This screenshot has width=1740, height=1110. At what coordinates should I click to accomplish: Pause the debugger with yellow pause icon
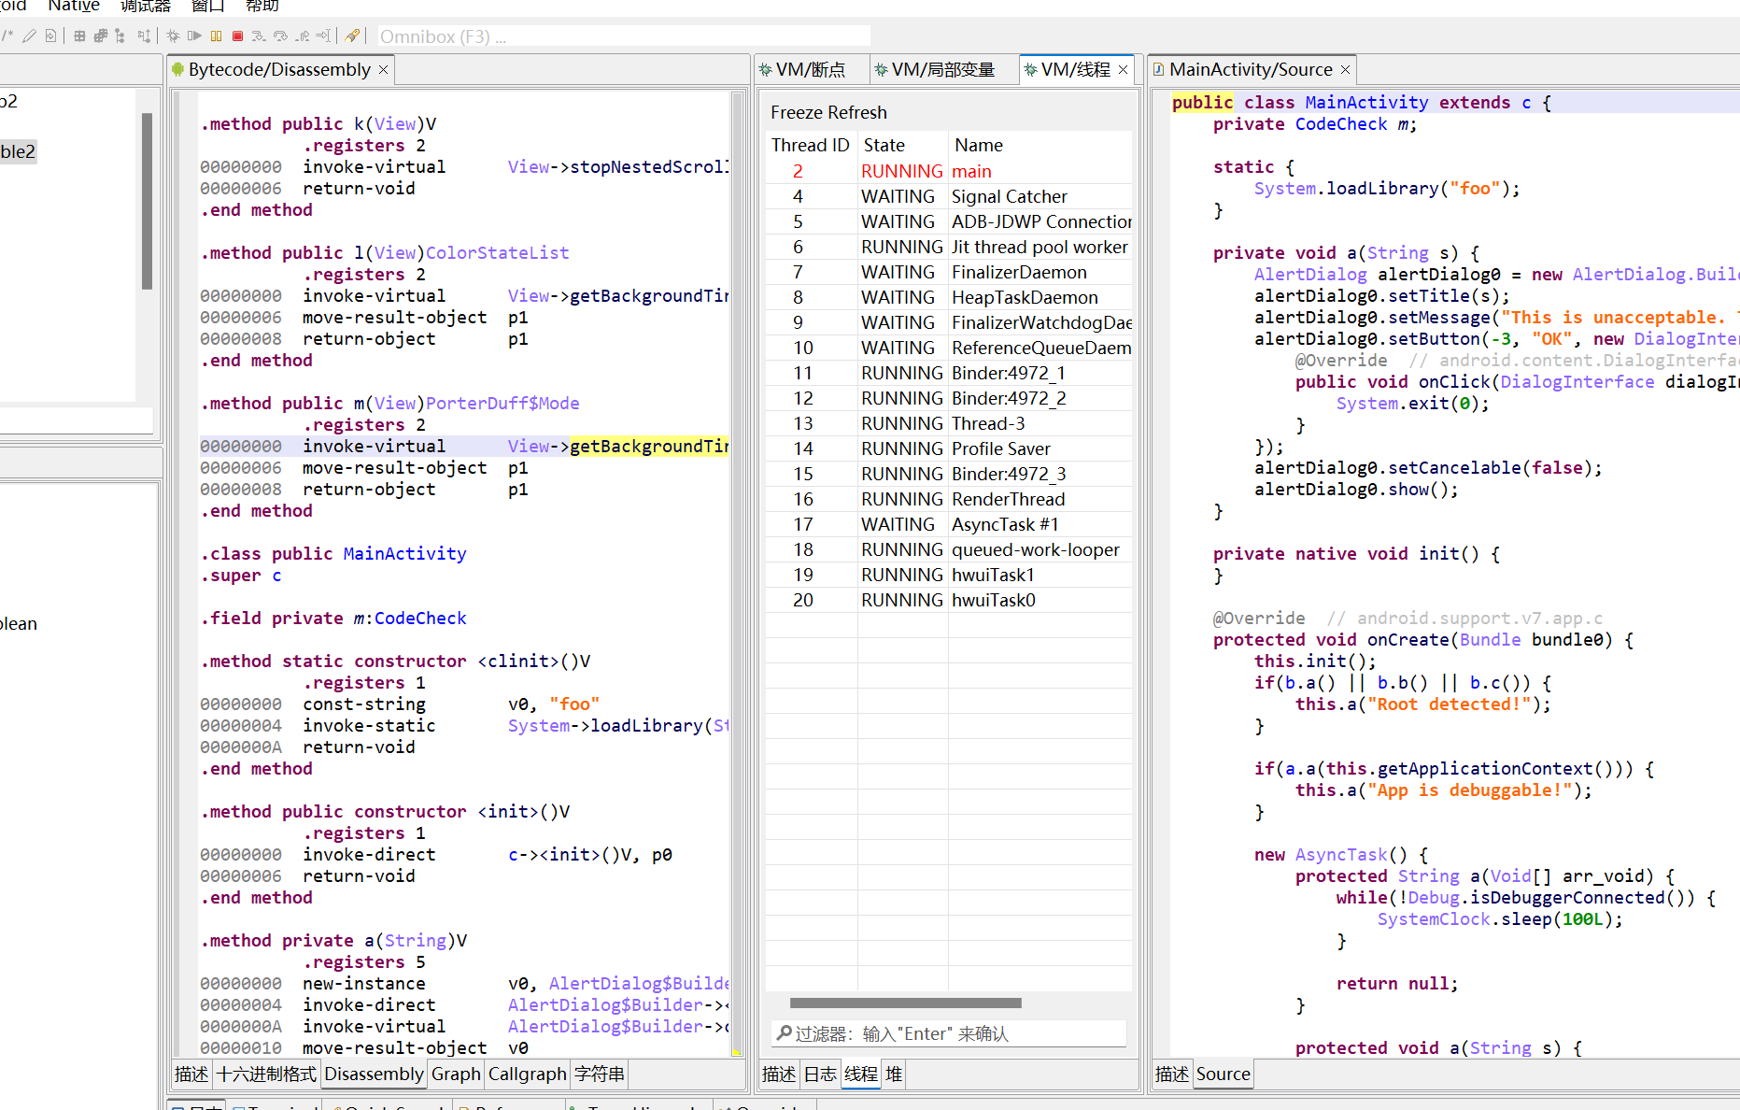point(216,36)
